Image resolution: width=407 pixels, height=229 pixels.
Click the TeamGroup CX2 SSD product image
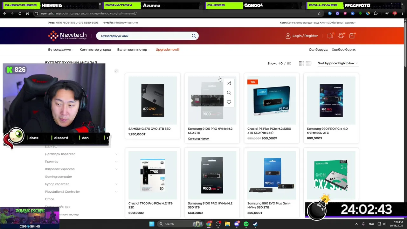tap(331, 175)
